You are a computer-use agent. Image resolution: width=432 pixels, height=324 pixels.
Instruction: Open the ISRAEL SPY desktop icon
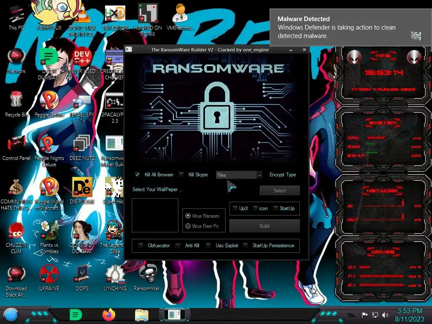[82, 104]
